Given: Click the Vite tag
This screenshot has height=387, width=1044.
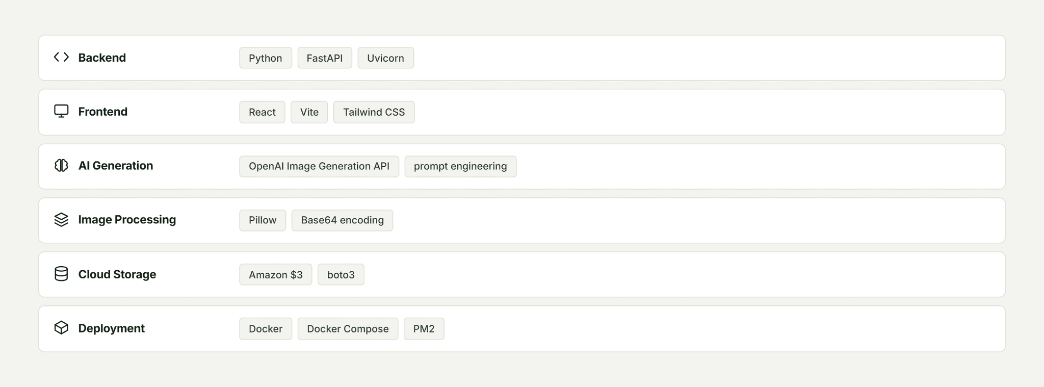Looking at the screenshot, I should 309,112.
